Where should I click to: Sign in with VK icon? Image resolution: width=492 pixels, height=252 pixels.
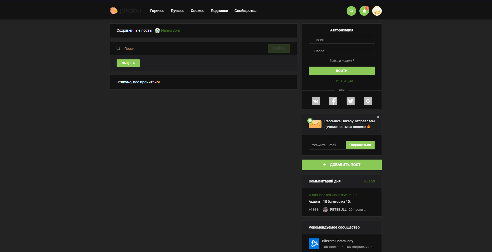(315, 101)
